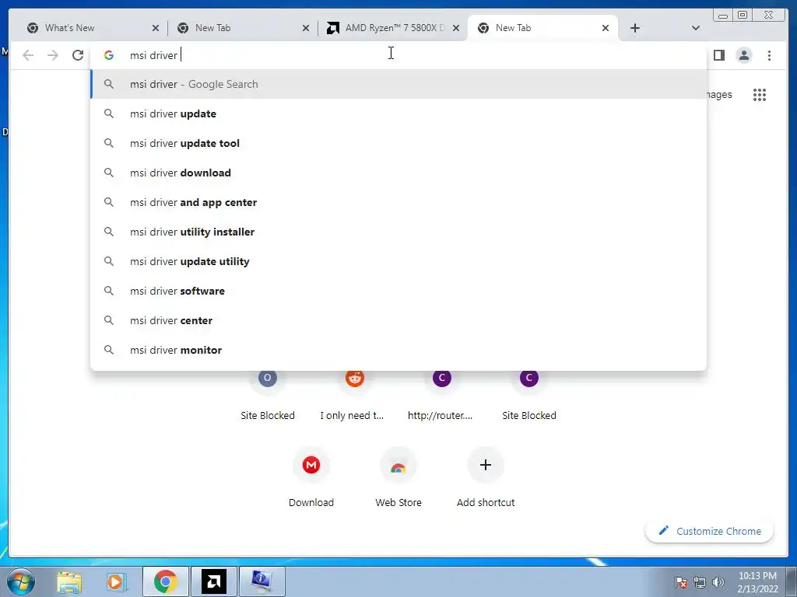Choose msi driver - Google Search suggestion
797x597 pixels.
click(x=398, y=84)
